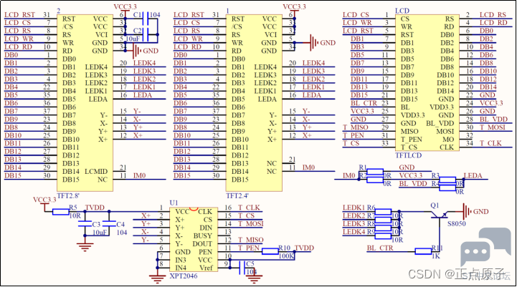Screen dimensions: 517x287
Task: Click the IM0 net label left of R2
Action: 348,175
